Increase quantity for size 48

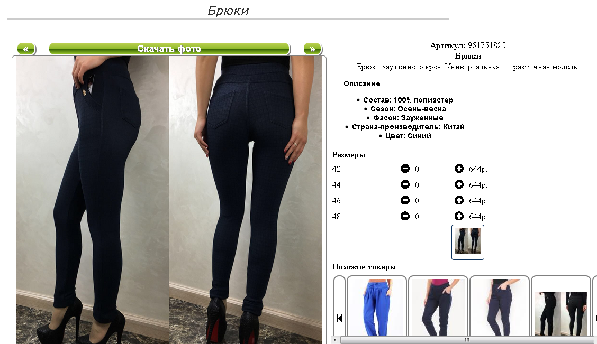[459, 216]
